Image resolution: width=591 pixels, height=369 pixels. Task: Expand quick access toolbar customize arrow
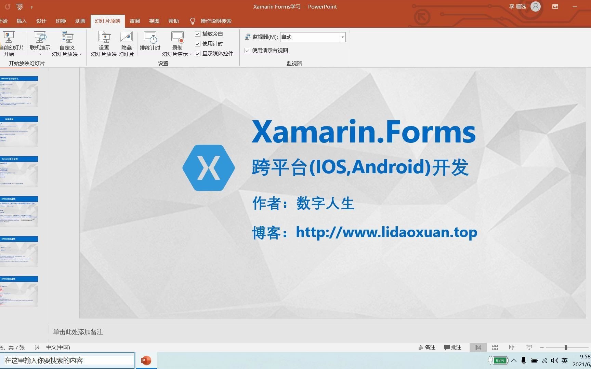[x=31, y=7]
